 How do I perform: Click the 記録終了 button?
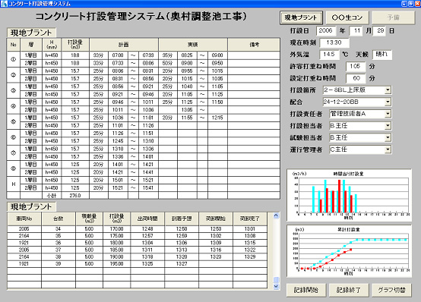(349, 290)
